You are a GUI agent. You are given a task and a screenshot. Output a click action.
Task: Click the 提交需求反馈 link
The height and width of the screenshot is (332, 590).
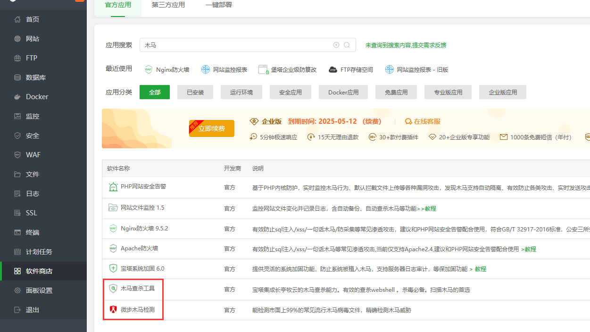point(429,45)
